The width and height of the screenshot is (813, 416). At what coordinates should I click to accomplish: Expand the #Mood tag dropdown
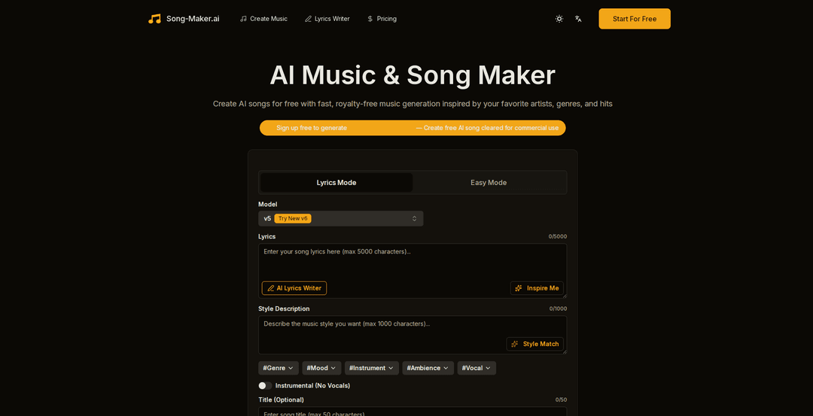click(322, 369)
